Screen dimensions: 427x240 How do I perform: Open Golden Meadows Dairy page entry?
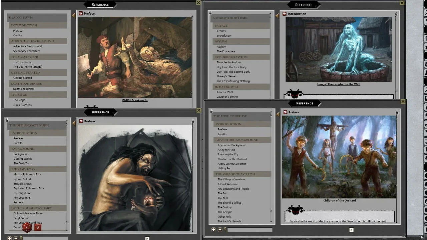click(x=28, y=213)
